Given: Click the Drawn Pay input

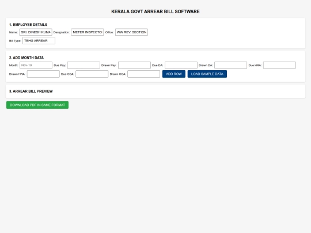Looking at the screenshot, I should pos(134,65).
